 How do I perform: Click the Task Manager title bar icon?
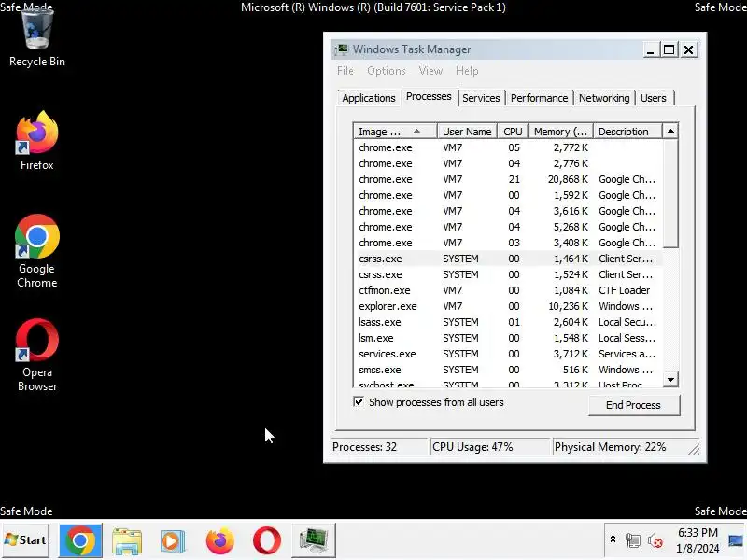point(341,49)
